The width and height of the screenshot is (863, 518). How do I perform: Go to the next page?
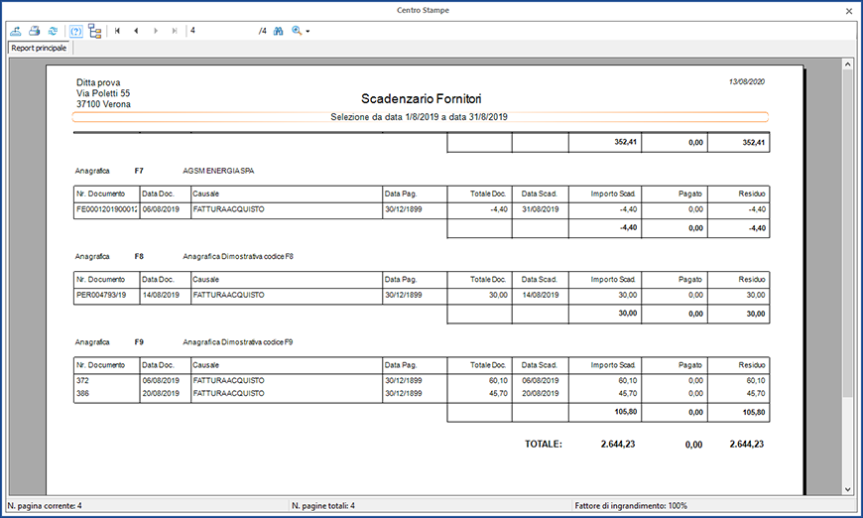click(x=156, y=31)
